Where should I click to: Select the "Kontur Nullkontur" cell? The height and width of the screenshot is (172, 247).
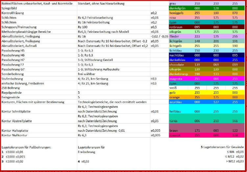[39, 135]
